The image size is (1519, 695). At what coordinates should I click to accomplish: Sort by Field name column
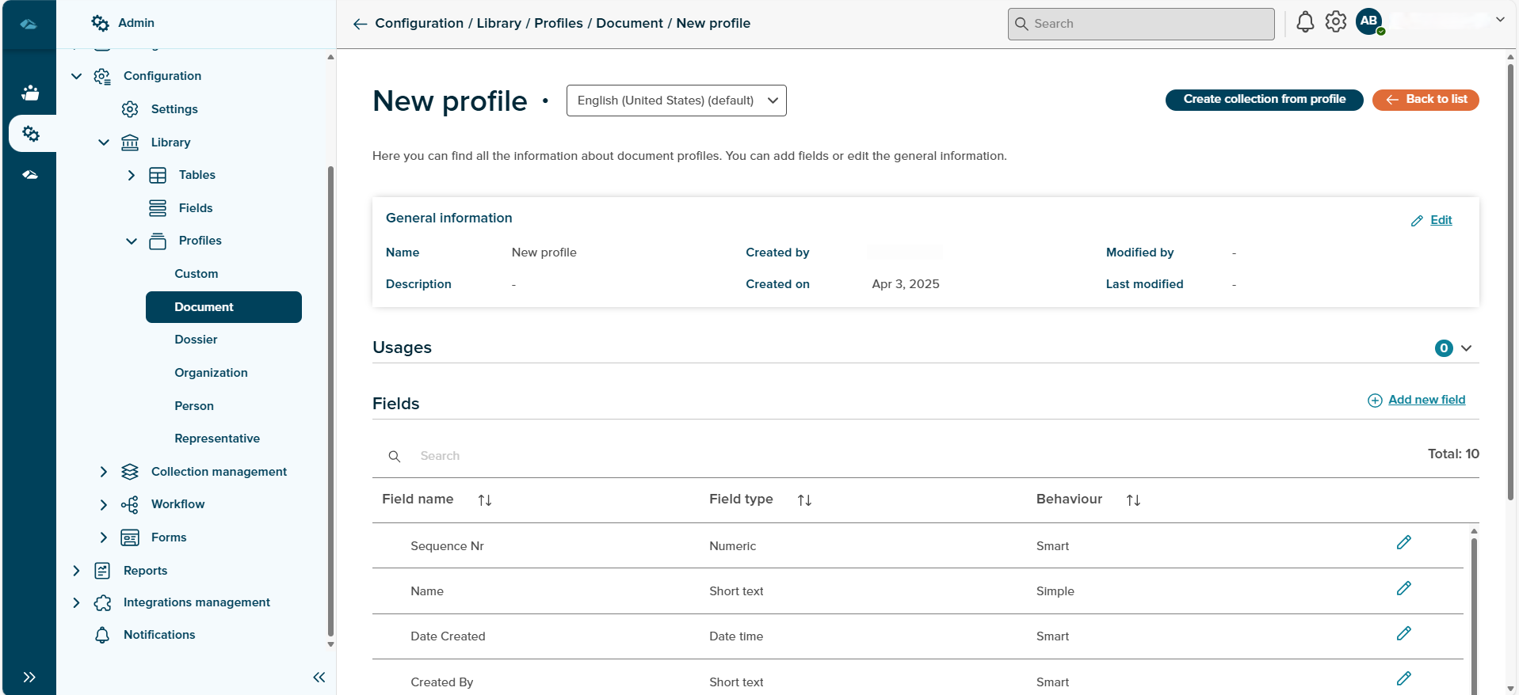(x=485, y=500)
